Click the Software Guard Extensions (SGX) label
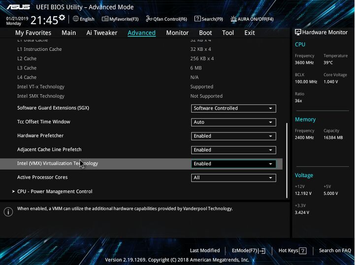The height and width of the screenshot is (265, 355). [x=53, y=108]
